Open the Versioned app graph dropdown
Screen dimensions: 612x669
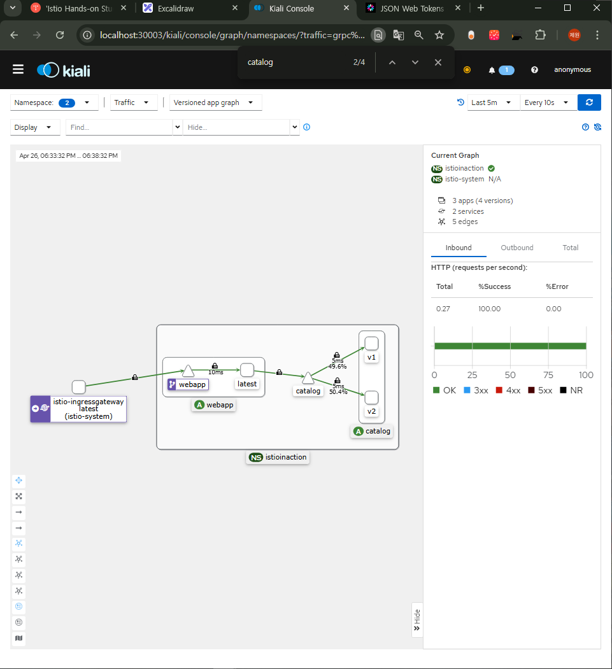click(215, 102)
